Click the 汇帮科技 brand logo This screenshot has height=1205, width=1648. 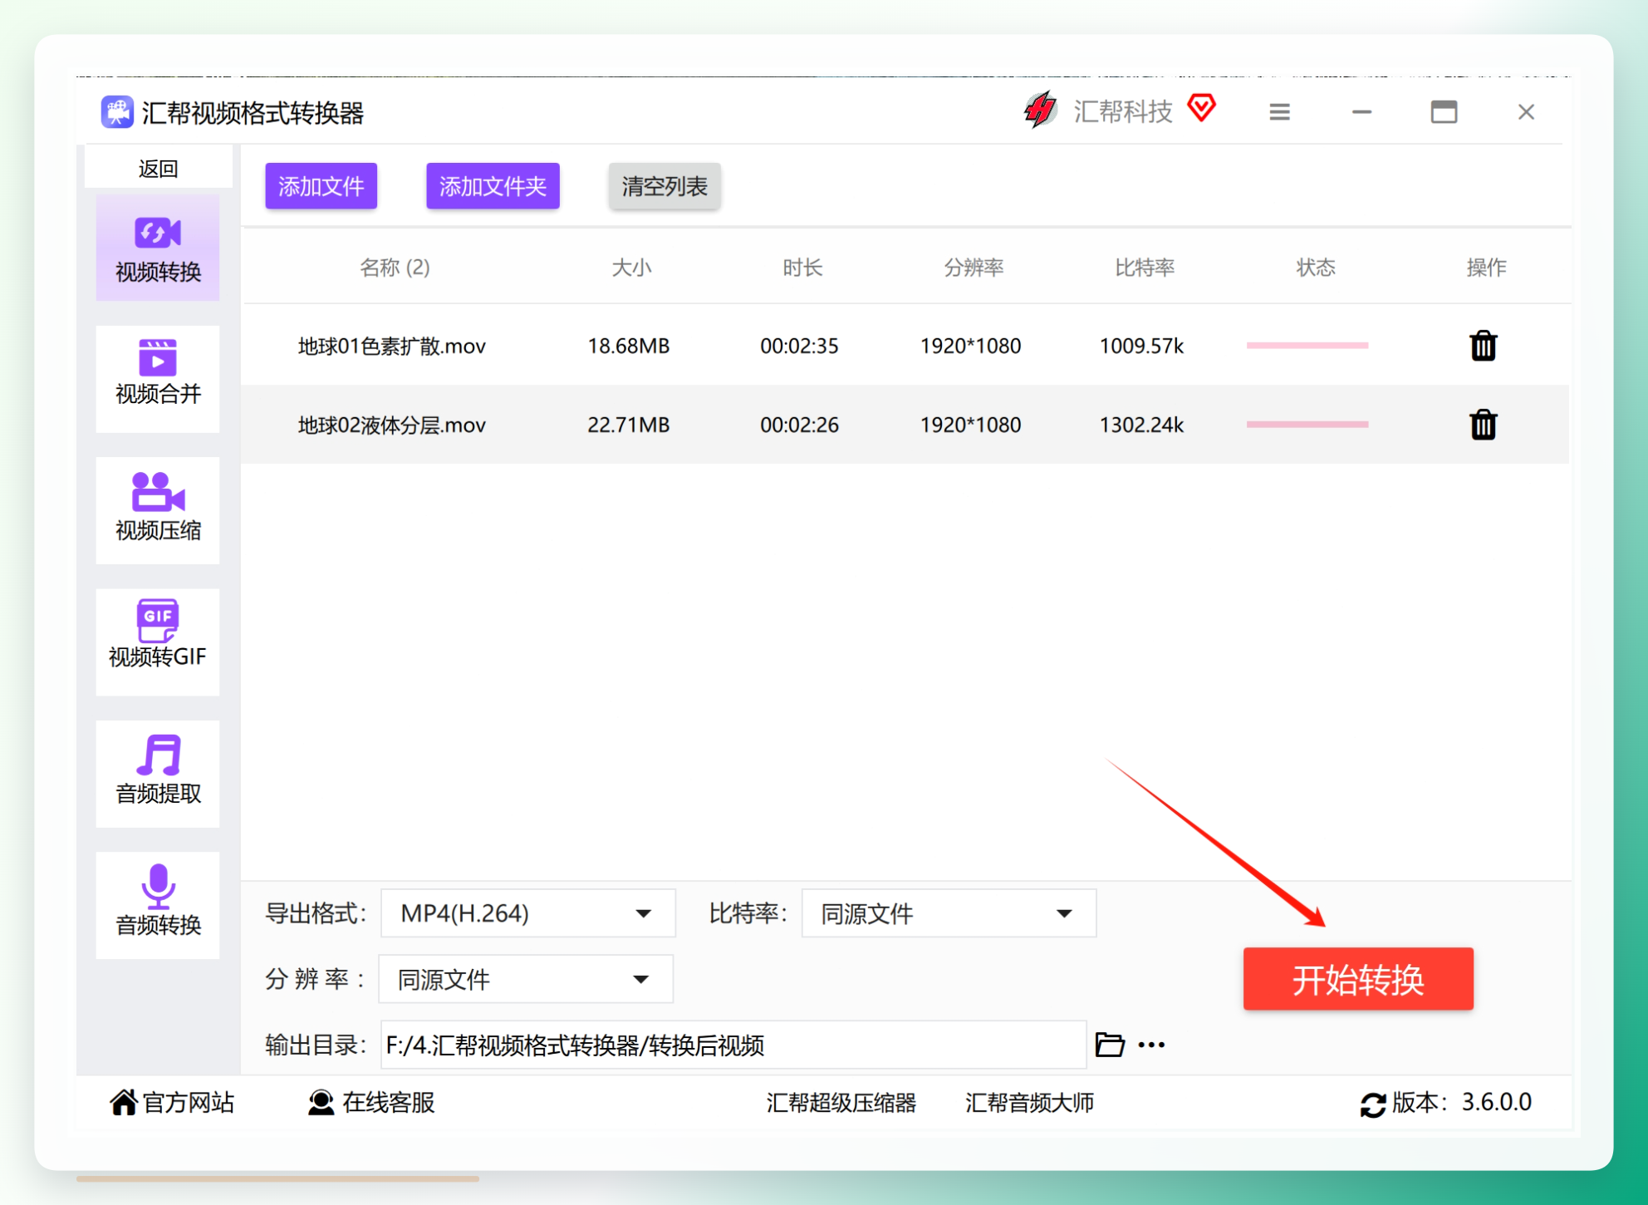[1040, 110]
